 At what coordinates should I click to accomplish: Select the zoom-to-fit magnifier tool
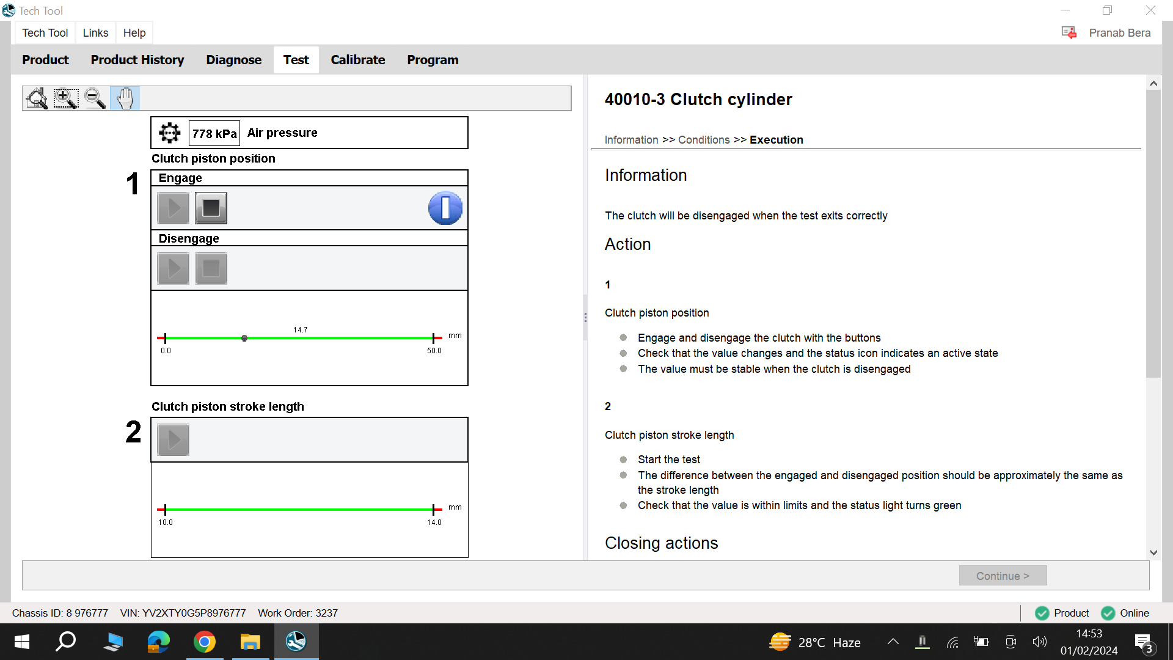pos(37,98)
